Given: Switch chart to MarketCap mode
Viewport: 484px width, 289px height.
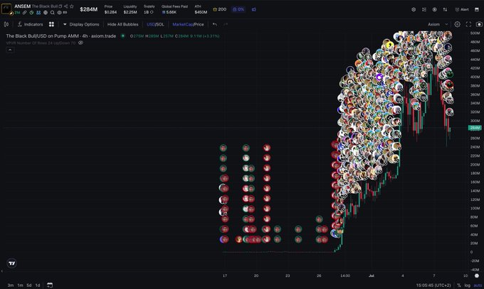Looking at the screenshot, I should pyautogui.click(x=182, y=24).
